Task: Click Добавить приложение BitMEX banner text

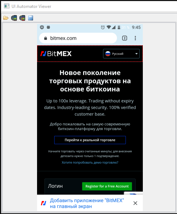Action: [87, 203]
